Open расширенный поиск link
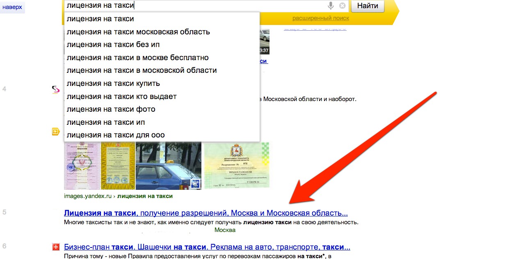This screenshot has height=259, width=516. 321,18
